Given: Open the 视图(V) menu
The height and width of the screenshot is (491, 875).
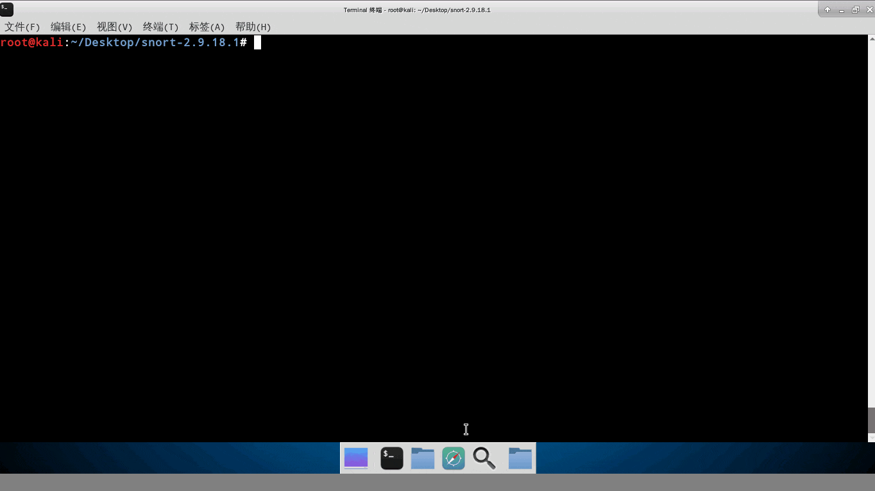Looking at the screenshot, I should pos(114,27).
